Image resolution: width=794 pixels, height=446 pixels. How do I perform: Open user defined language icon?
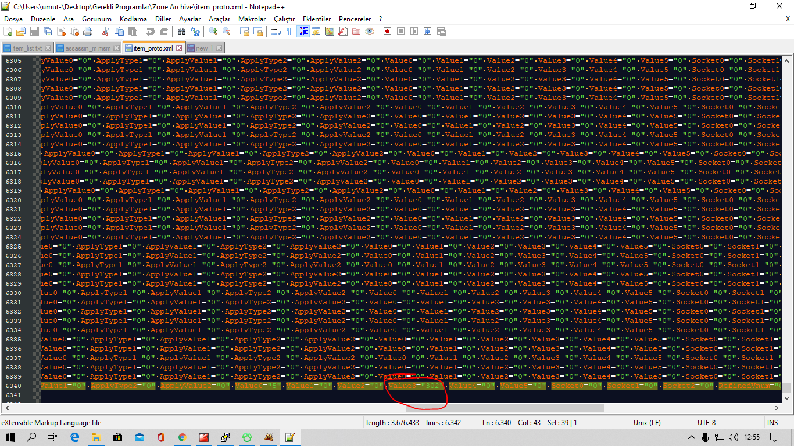(x=316, y=31)
